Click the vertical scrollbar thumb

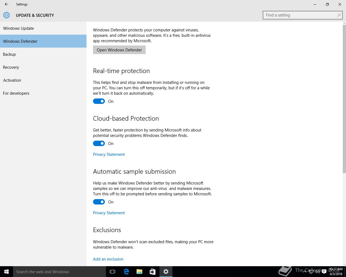[344, 99]
